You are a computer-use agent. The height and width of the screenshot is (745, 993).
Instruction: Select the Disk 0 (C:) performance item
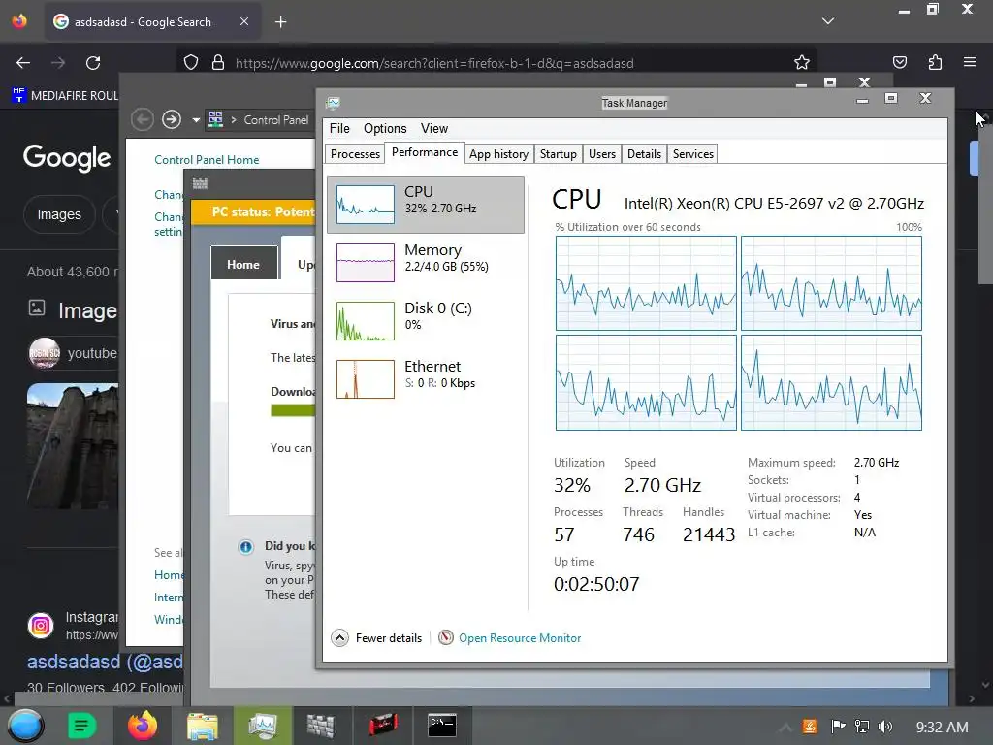coord(426,320)
